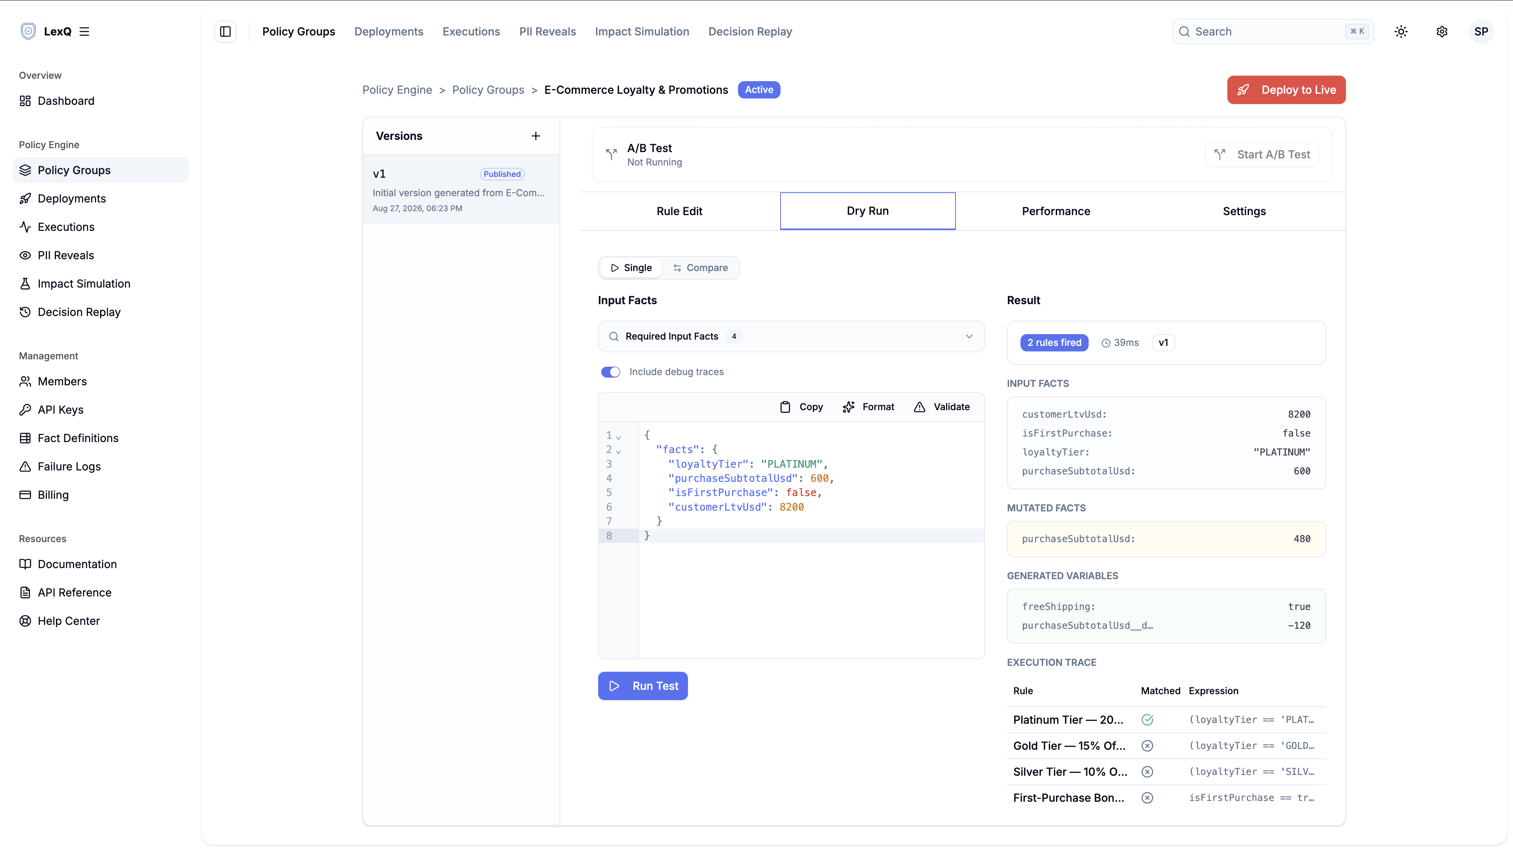Select Compare run mode
The width and height of the screenshot is (1513, 851).
700,268
